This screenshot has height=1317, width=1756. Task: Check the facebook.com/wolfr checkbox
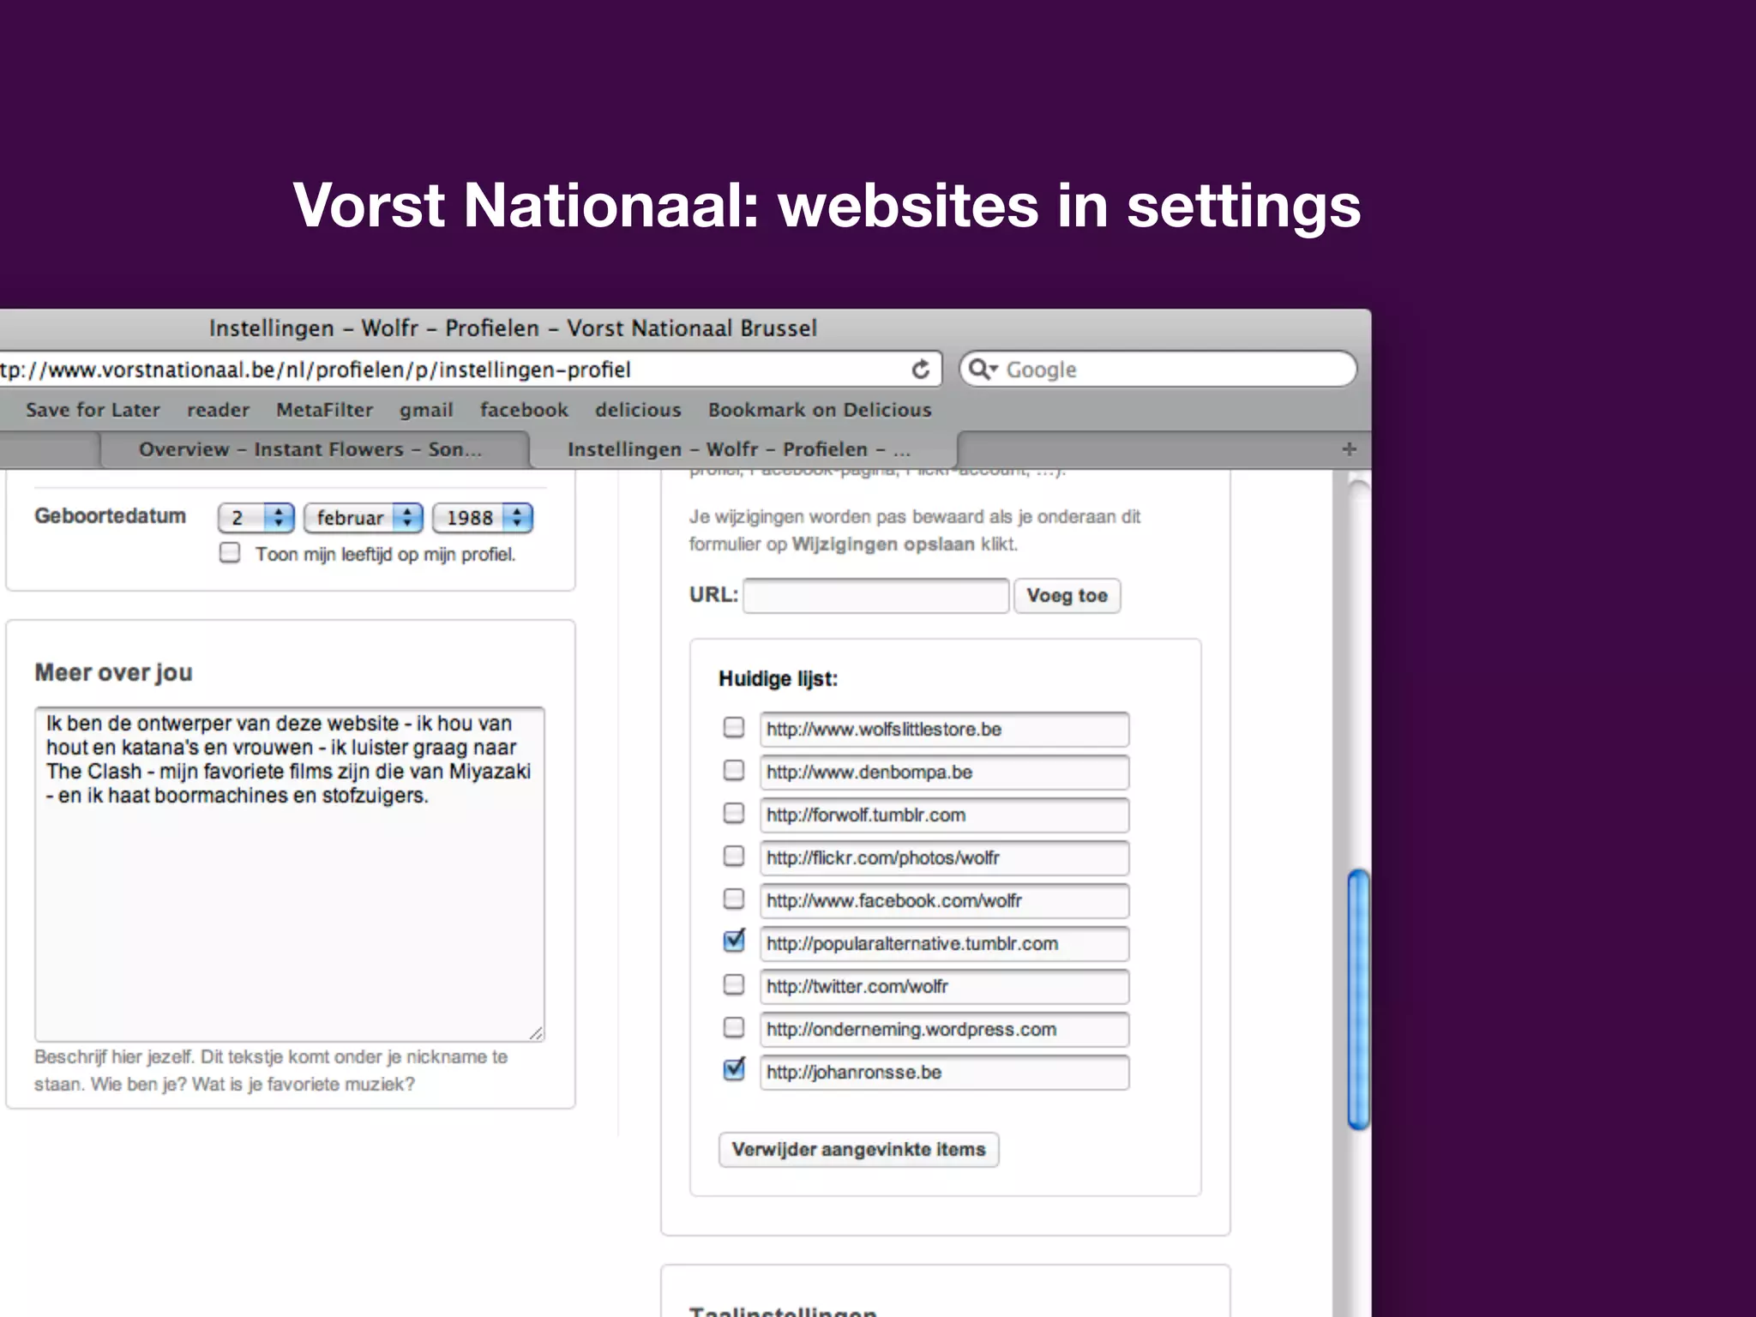[x=734, y=899]
